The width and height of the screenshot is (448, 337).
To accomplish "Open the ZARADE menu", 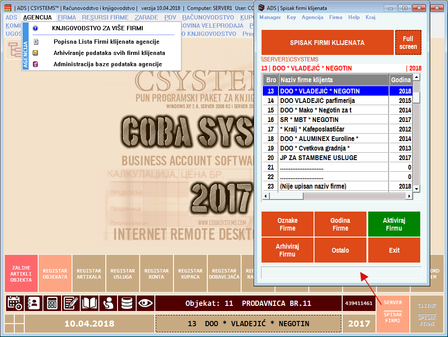I will (146, 17).
